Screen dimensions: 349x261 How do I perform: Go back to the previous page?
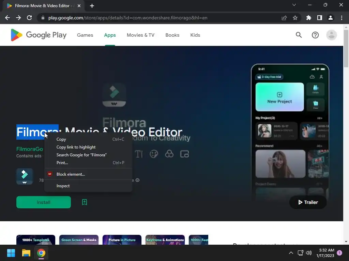pyautogui.click(x=7, y=18)
